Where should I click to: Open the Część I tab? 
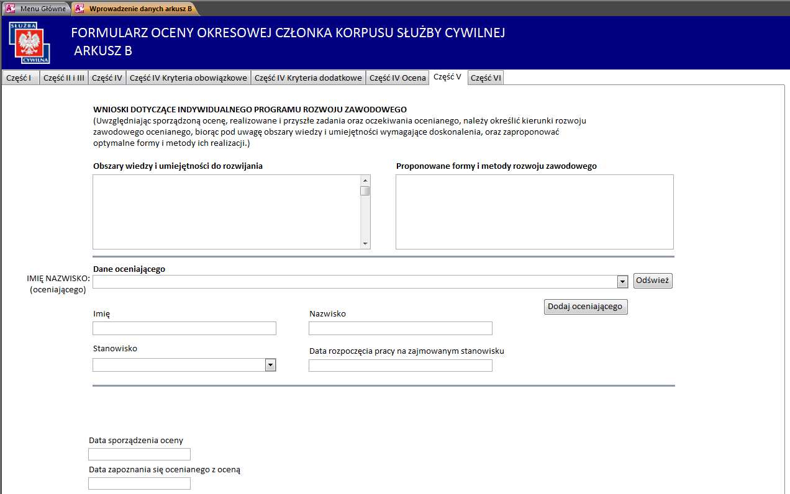point(20,78)
